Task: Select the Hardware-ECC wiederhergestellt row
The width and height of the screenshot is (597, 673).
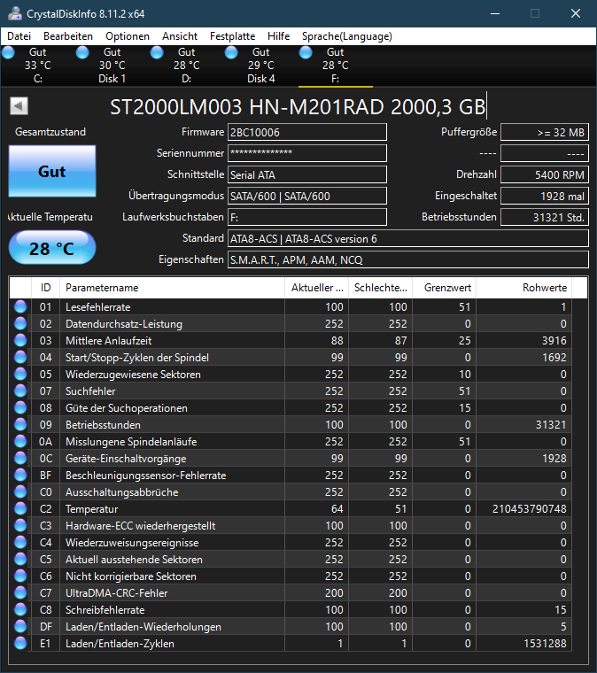Action: pos(291,526)
